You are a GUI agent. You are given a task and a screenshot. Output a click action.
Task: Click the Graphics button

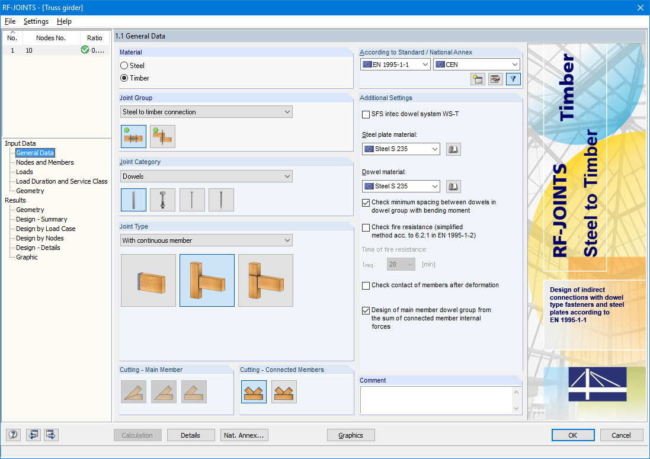pyautogui.click(x=351, y=435)
